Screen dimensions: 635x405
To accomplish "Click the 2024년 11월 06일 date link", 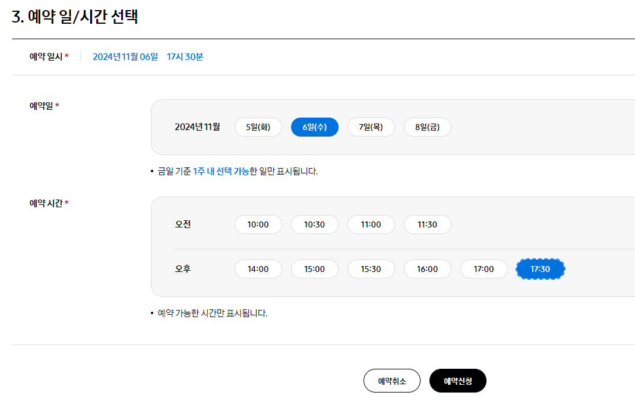I will click(x=125, y=57).
